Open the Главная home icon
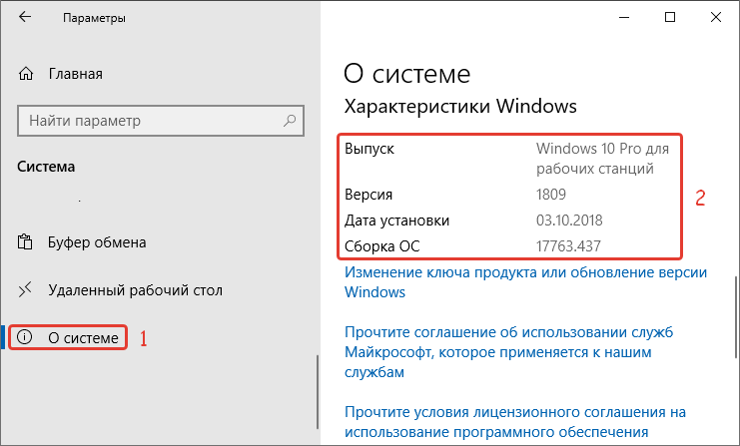The image size is (740, 446). click(26, 74)
